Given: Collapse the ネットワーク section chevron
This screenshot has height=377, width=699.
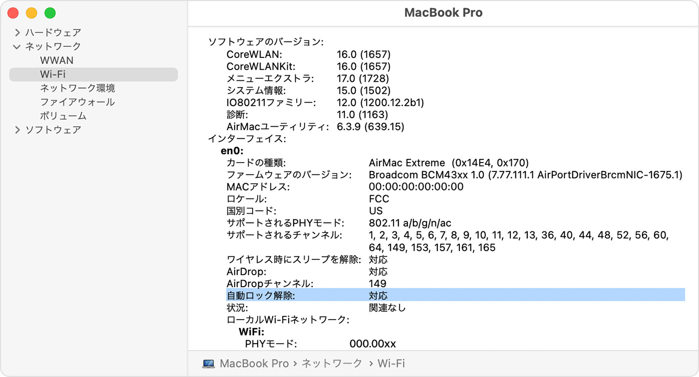Looking at the screenshot, I should [17, 46].
